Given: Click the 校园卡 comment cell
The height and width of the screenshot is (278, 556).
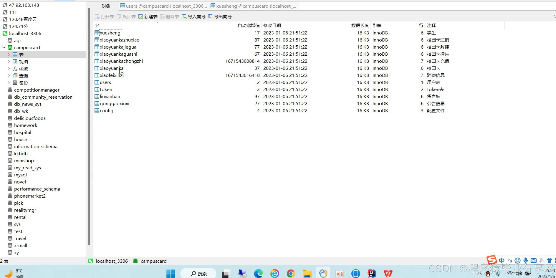Looking at the screenshot, I should [x=434, y=68].
